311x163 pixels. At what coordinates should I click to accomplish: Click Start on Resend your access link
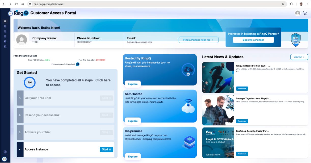click(106, 115)
